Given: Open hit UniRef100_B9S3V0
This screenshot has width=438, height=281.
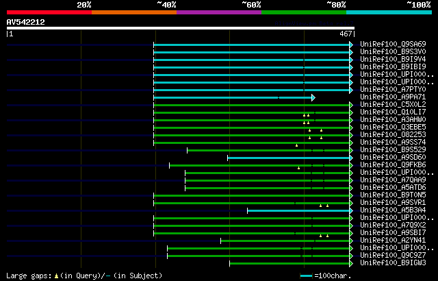Looking at the screenshot, I should 393,51.
